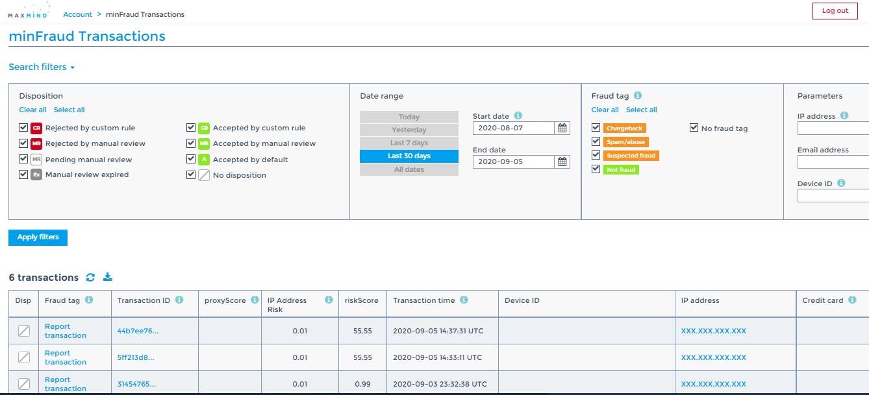The image size is (869, 395).
Task: Uncheck the Suspected fraud tag
Action: [596, 154]
